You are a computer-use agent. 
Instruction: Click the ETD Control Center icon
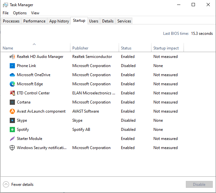coord(12,93)
